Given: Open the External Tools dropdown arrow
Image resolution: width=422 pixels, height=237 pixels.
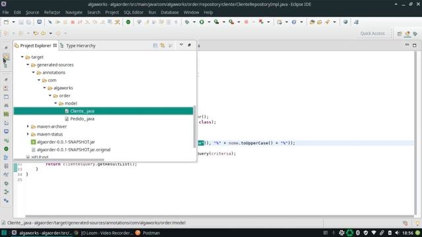Looking at the screenshot, I should [x=239, y=22].
